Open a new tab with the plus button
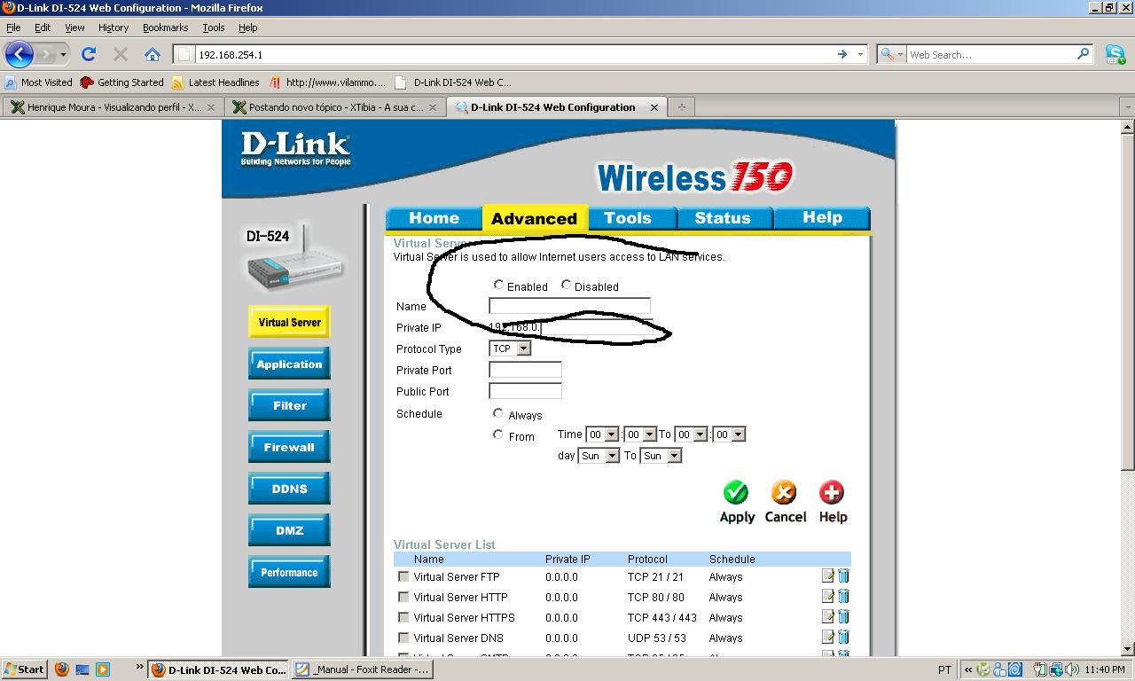 tap(682, 107)
